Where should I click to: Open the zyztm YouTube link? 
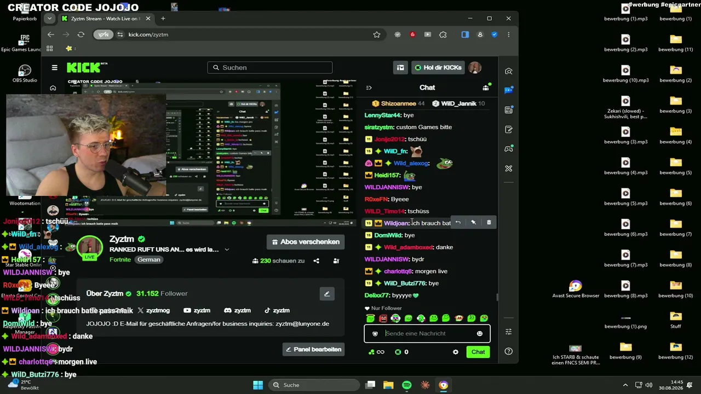pos(197,310)
